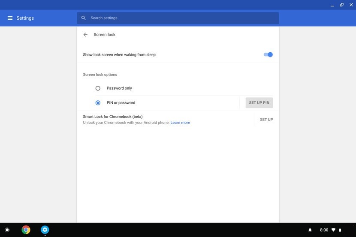
Task: Minimize the Settings window
Action: coord(332,5)
